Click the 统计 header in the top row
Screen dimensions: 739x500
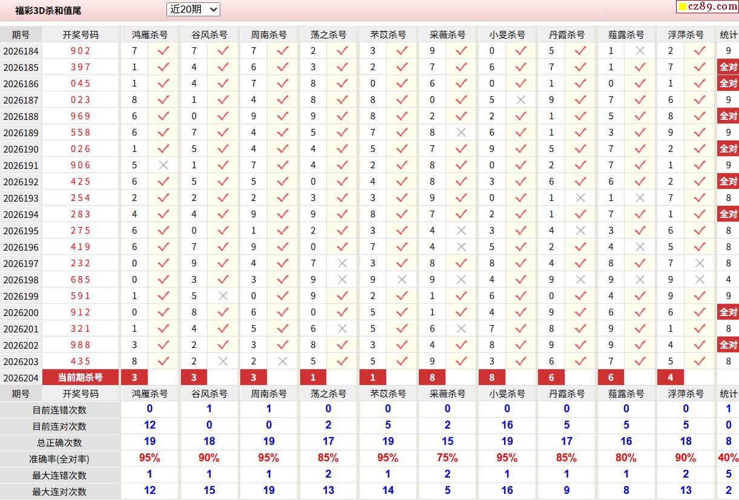(728, 35)
